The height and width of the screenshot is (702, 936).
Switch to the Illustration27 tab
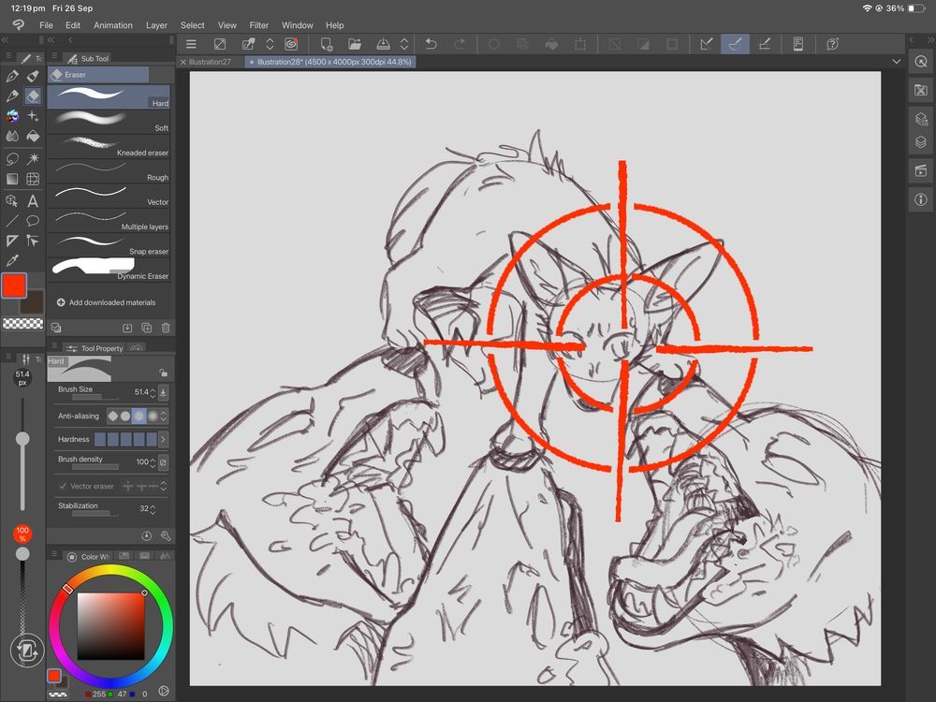(210, 62)
